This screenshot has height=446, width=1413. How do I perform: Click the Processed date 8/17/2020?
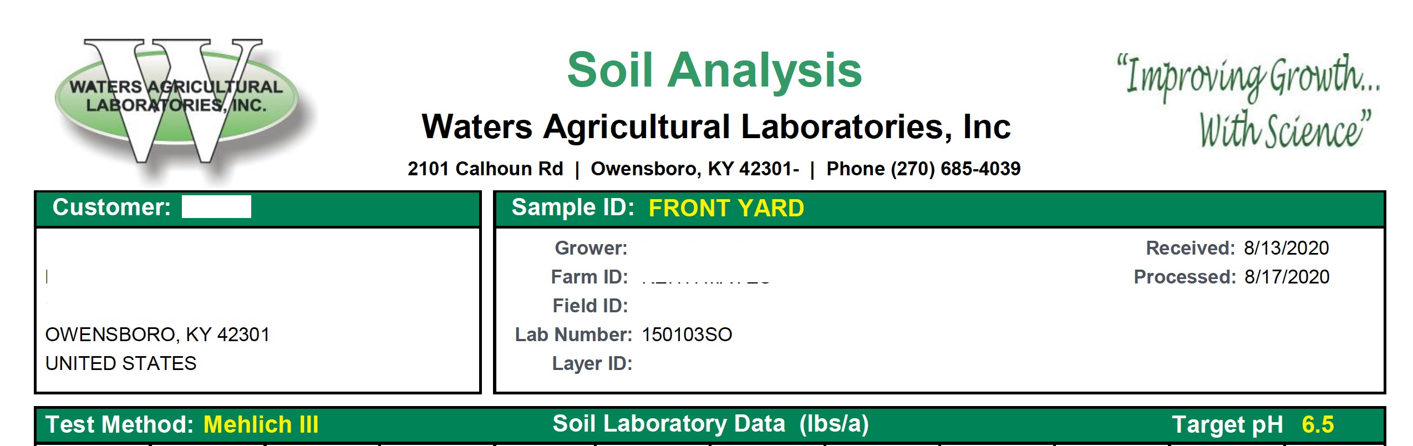pos(1287,277)
